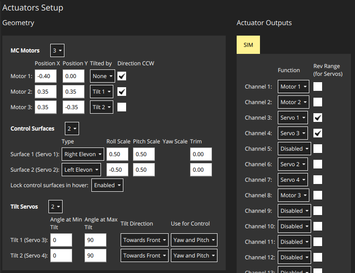
Task: Enable Rev Range for Channel 1
Action: [x=318, y=86]
